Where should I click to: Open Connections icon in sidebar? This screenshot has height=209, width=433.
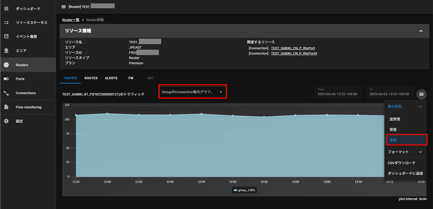[6, 93]
